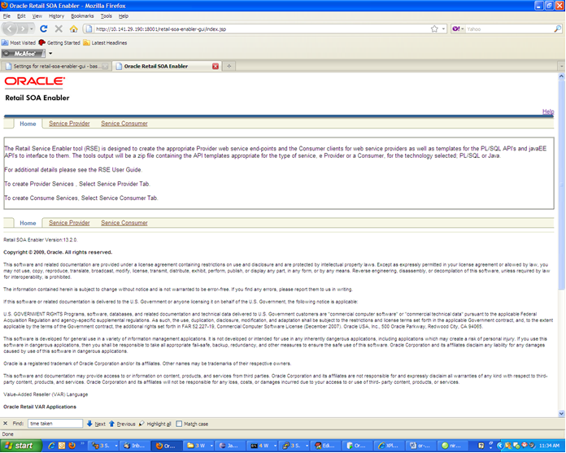The width and height of the screenshot is (566, 453).
Task: Launch Firefox from the Quick Launch bar
Action: [72, 446]
